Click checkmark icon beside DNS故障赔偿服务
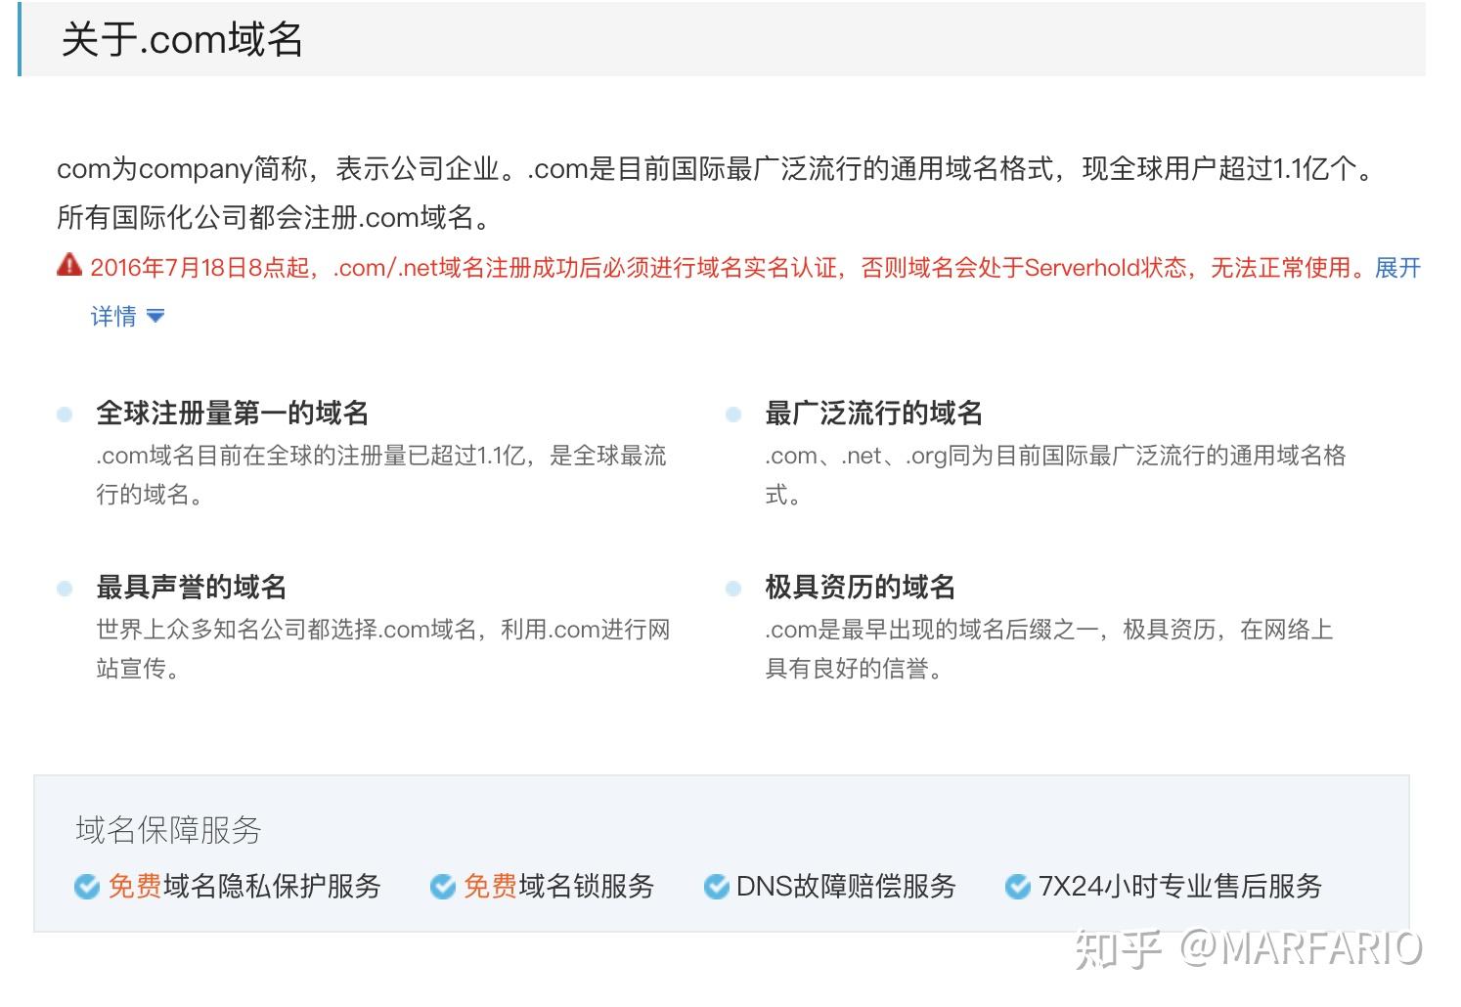 [717, 887]
